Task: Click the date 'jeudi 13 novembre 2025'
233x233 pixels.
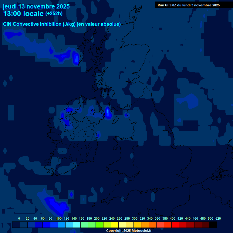Action: (x=36, y=6)
